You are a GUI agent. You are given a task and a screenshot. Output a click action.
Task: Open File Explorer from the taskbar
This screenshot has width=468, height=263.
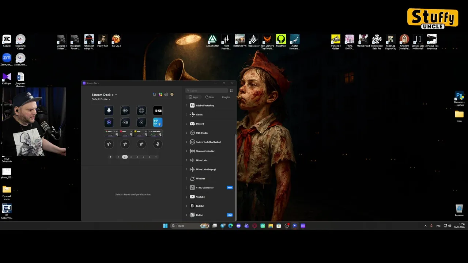point(271,226)
